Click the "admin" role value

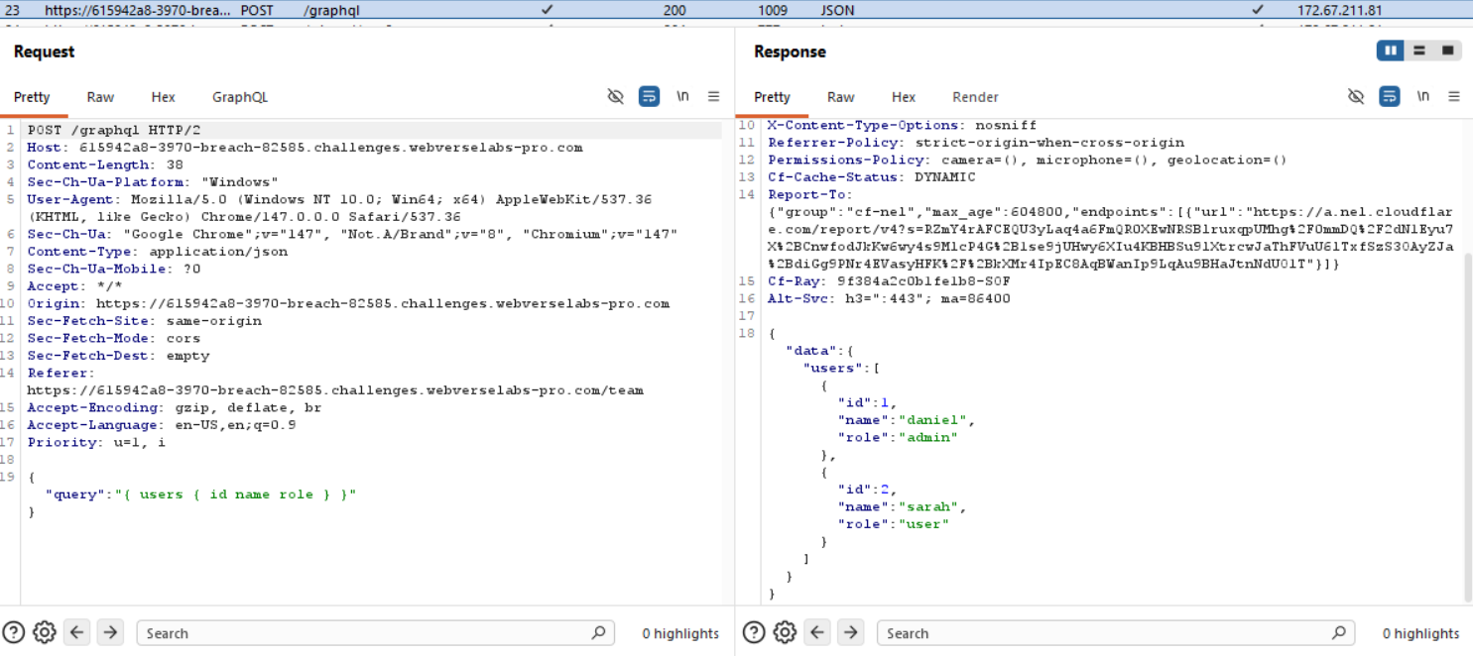point(928,437)
